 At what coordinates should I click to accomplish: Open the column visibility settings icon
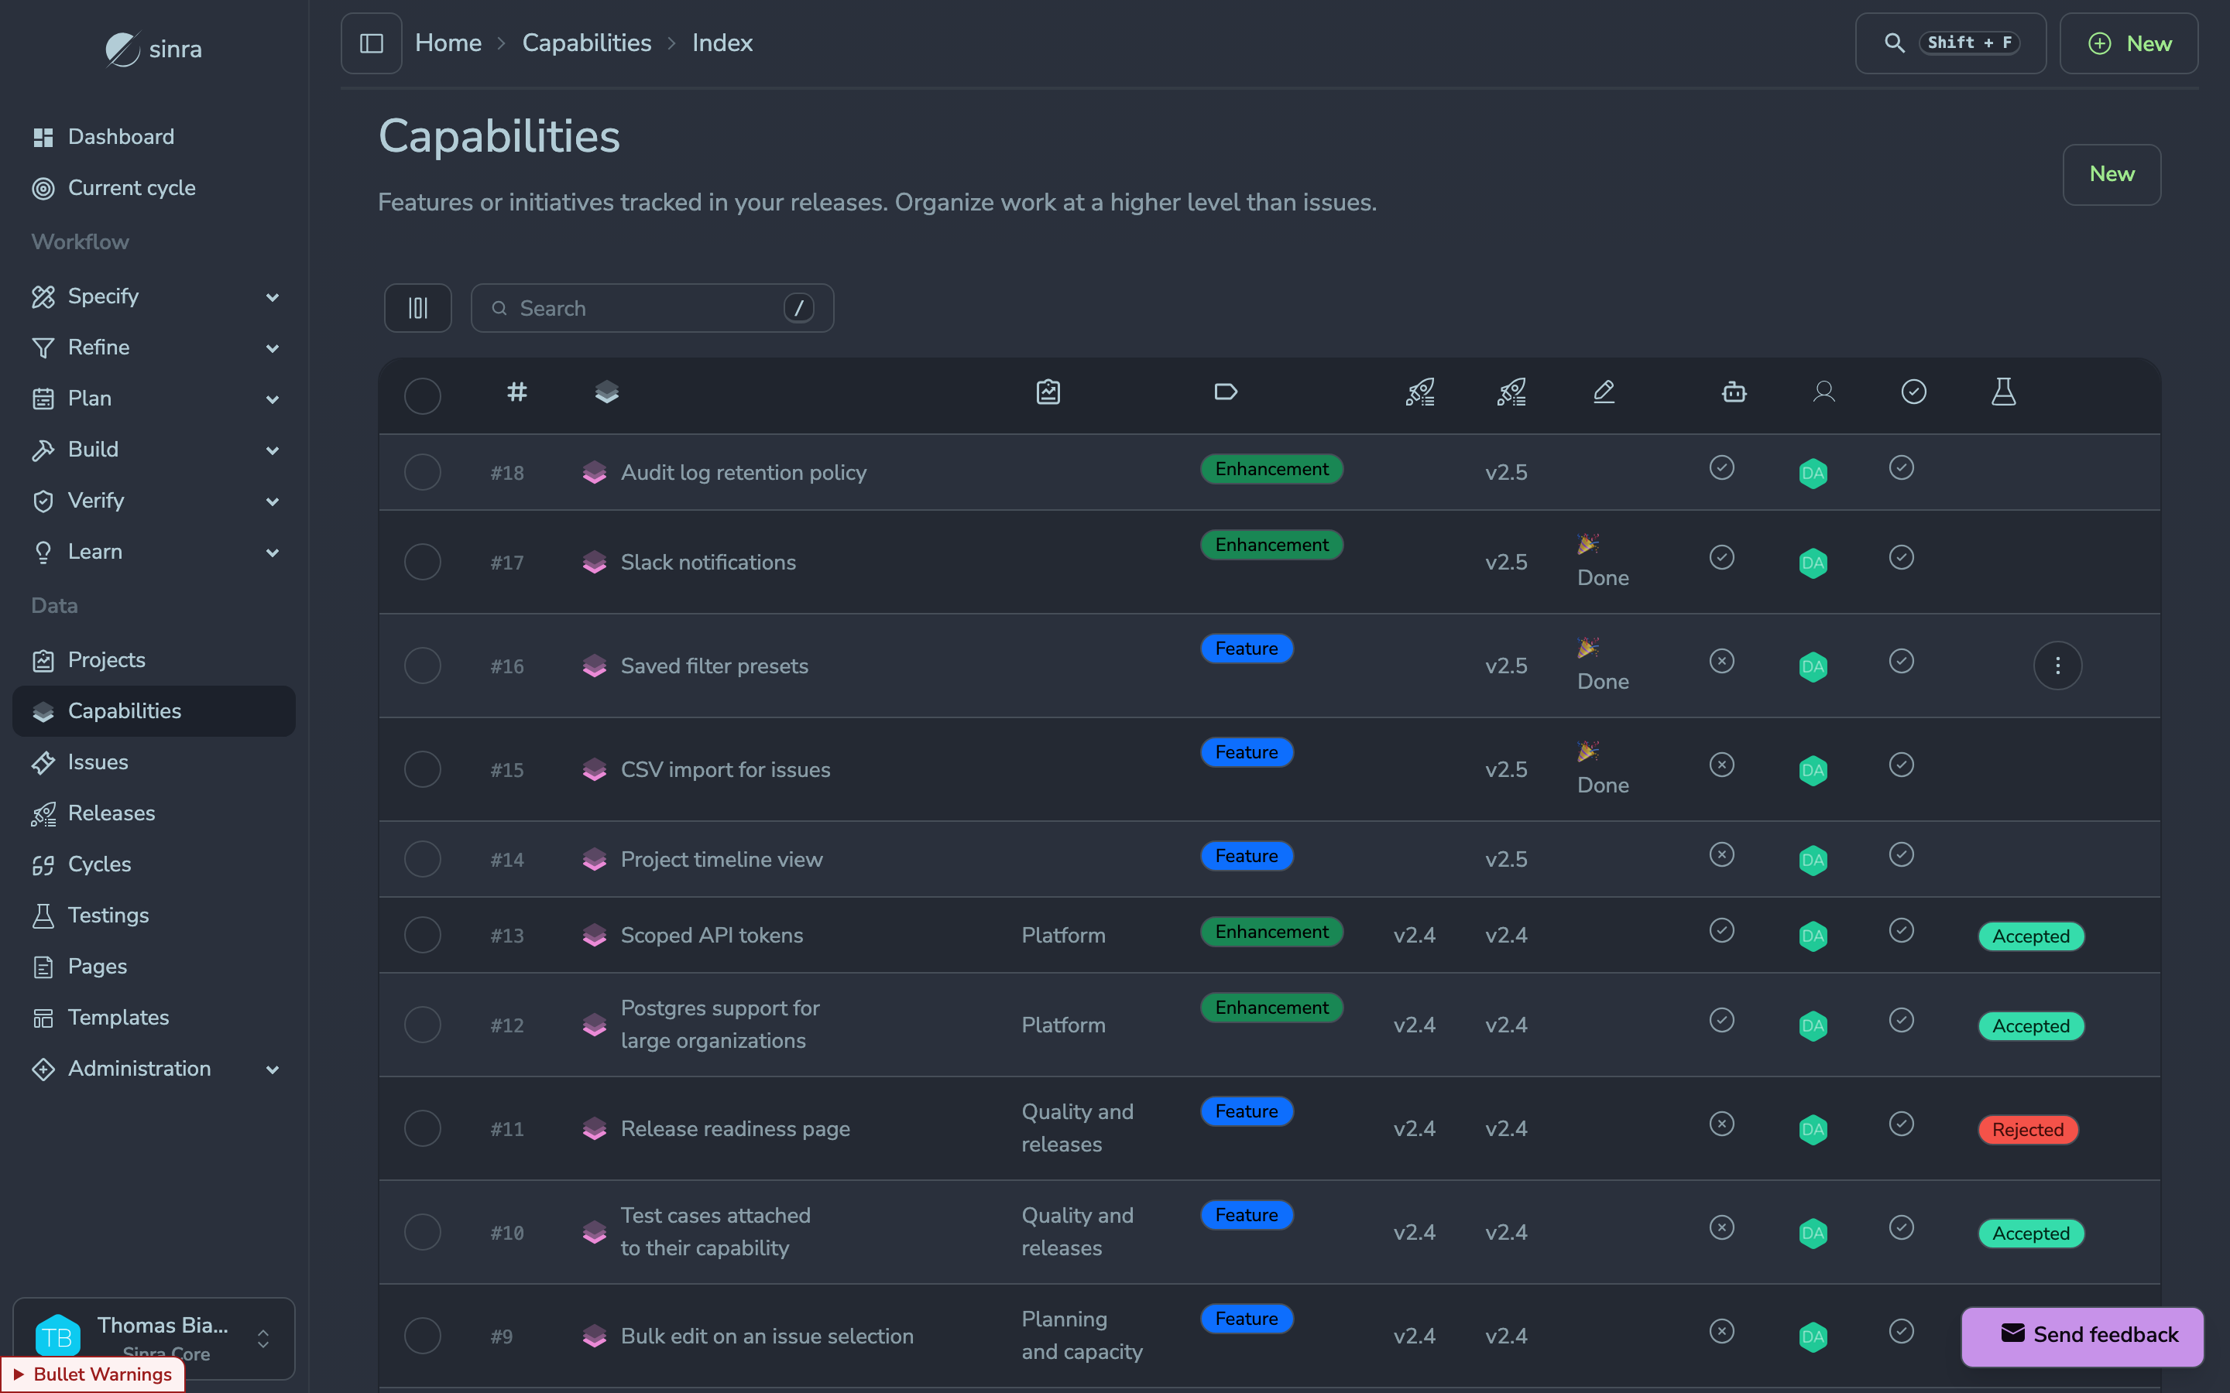417,308
